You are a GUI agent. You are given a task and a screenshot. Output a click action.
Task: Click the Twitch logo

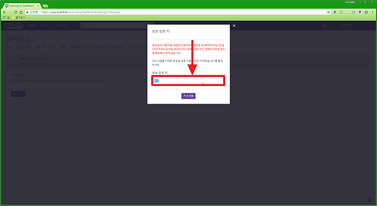click(x=13, y=25)
